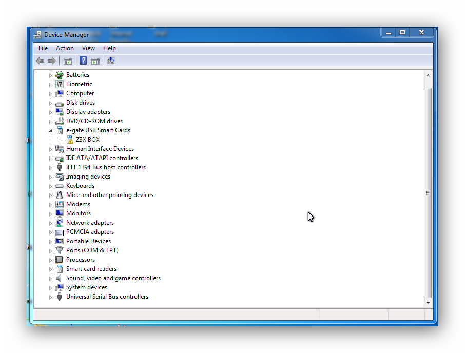Image resolution: width=465 pixels, height=353 pixels.
Task: Expand the Disk drives node
Action: click(50, 103)
